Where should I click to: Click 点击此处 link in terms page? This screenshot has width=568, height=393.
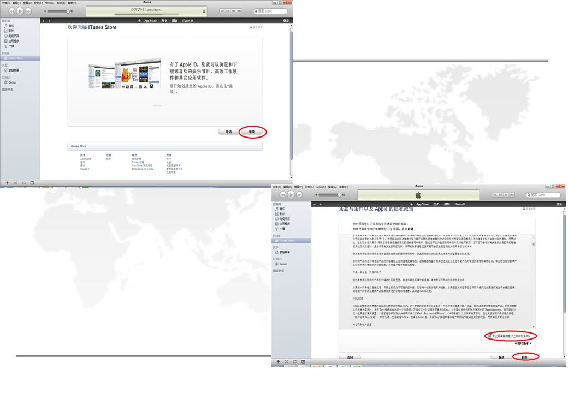pyautogui.click(x=407, y=229)
